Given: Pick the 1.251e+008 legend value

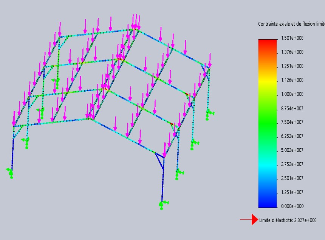Looking at the screenshot, I should pyautogui.click(x=292, y=66).
